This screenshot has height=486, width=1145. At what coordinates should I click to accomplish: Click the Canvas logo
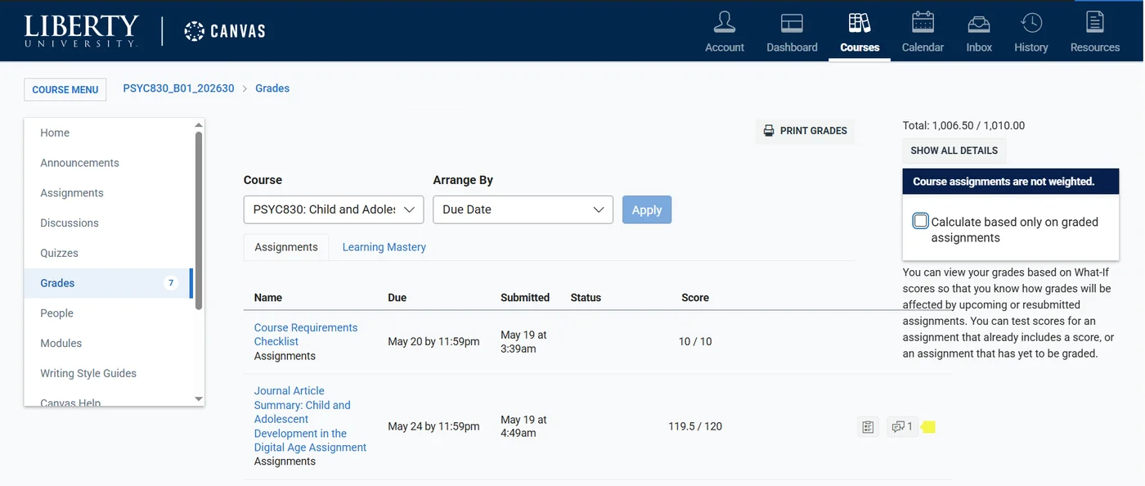[225, 31]
